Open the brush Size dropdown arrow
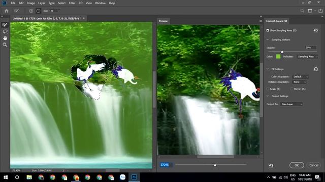 click(59, 11)
